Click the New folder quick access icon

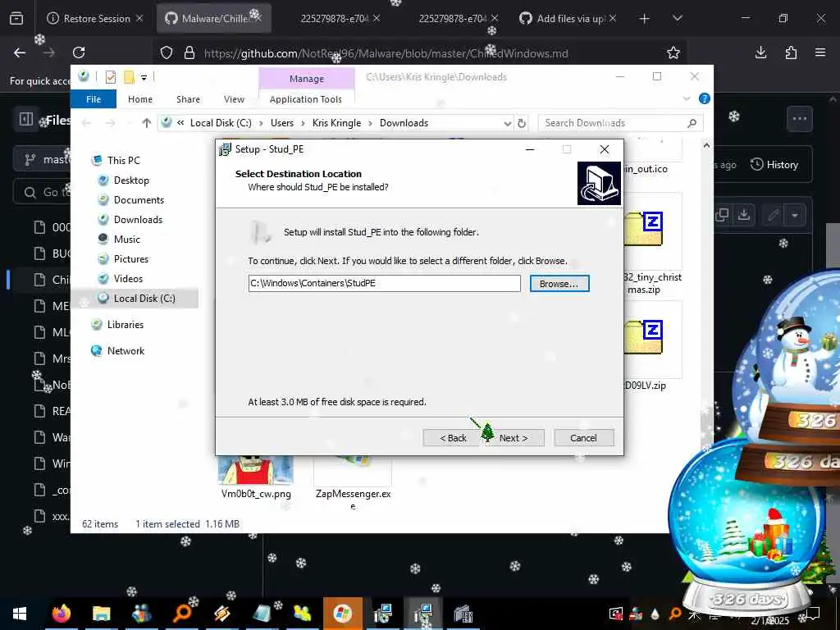click(129, 78)
